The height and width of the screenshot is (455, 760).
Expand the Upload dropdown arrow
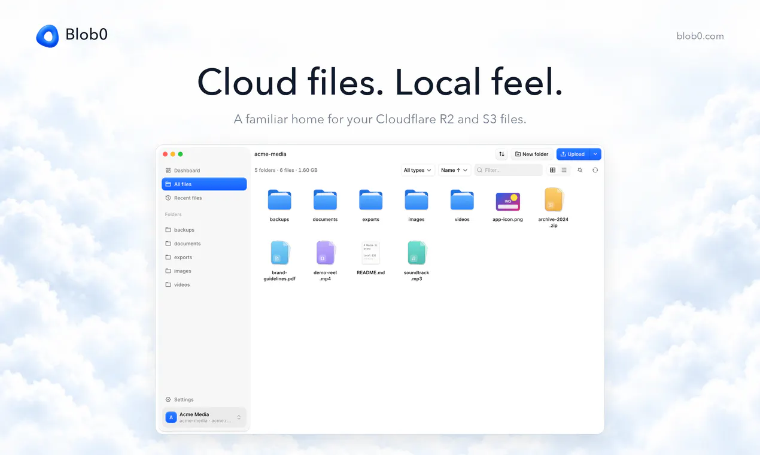[x=595, y=154]
